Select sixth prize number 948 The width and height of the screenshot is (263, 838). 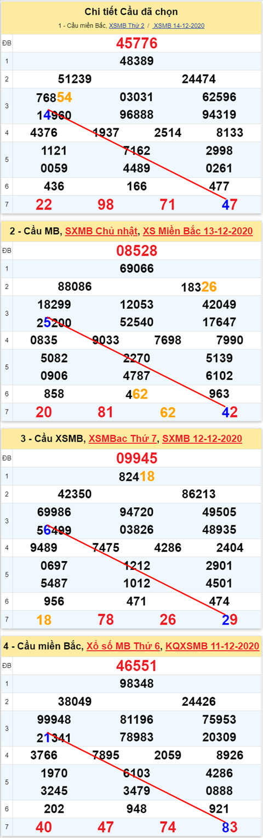pyautogui.click(x=136, y=808)
